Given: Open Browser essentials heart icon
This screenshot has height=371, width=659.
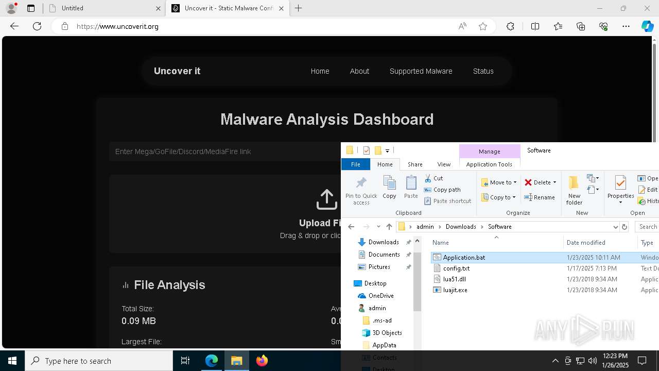Looking at the screenshot, I should [603, 26].
